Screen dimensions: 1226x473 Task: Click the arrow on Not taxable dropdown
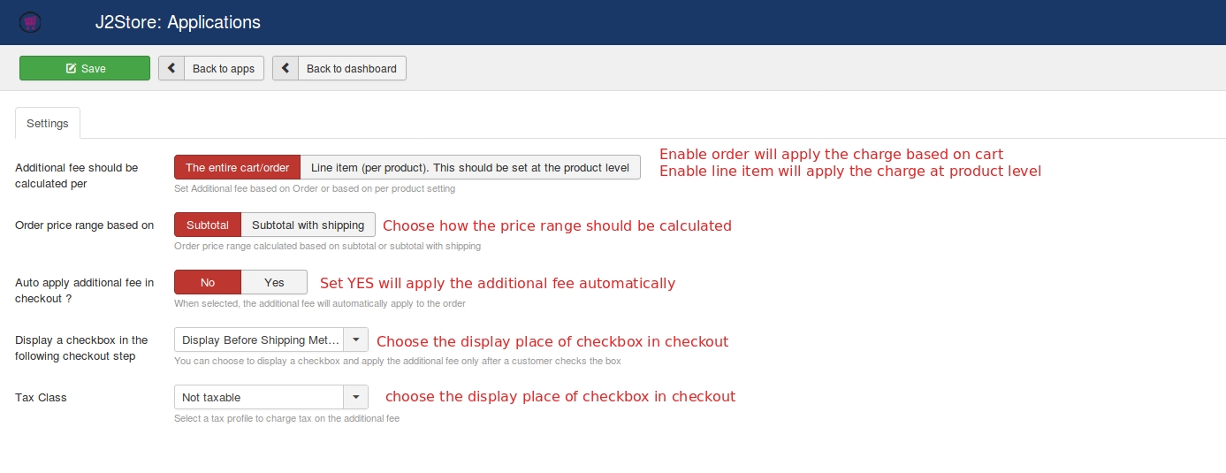coord(355,397)
